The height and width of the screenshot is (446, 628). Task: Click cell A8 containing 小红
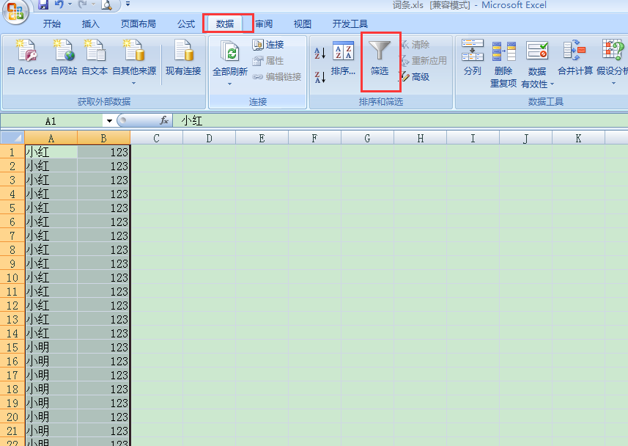51,249
